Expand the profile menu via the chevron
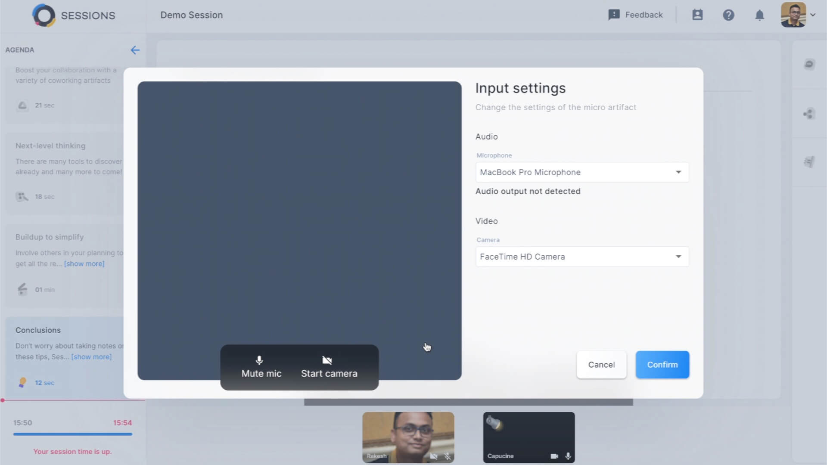 pos(814,15)
